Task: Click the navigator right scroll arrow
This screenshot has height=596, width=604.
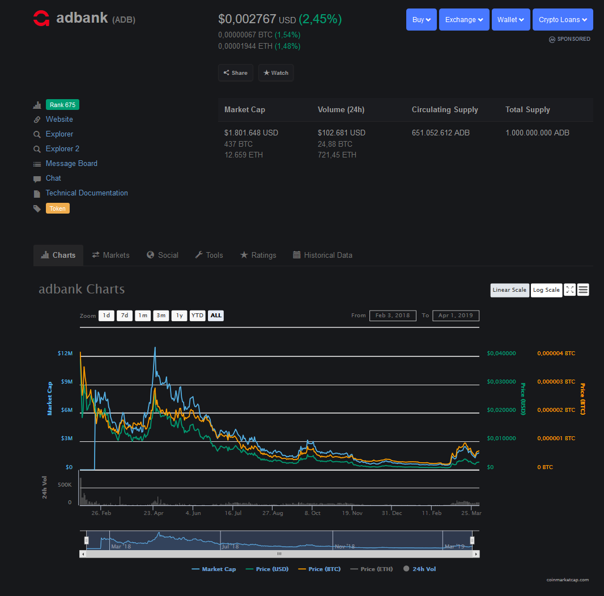Action: click(476, 554)
